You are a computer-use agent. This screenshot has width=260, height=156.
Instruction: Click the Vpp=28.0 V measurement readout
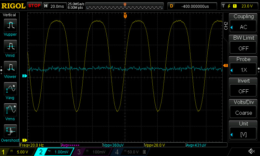pos(165,145)
